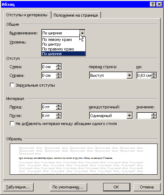Switch to Положение на странице tab

[x=76, y=15]
